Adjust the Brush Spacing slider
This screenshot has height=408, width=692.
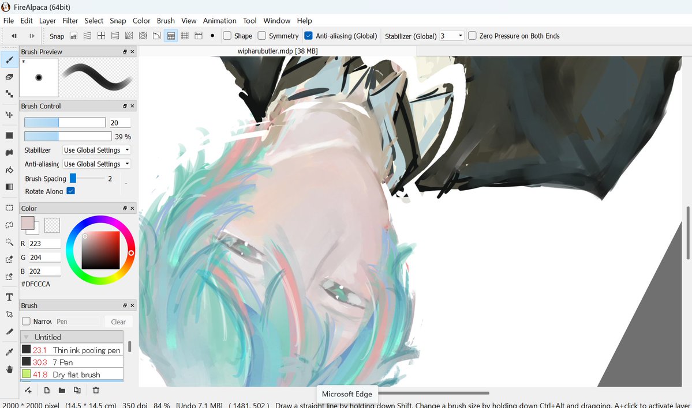pyautogui.click(x=87, y=179)
